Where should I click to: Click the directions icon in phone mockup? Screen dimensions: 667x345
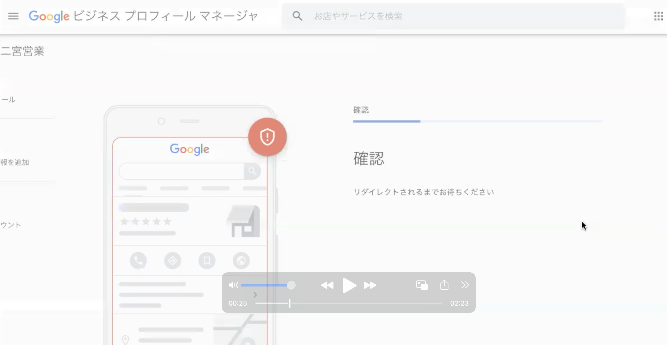172,260
